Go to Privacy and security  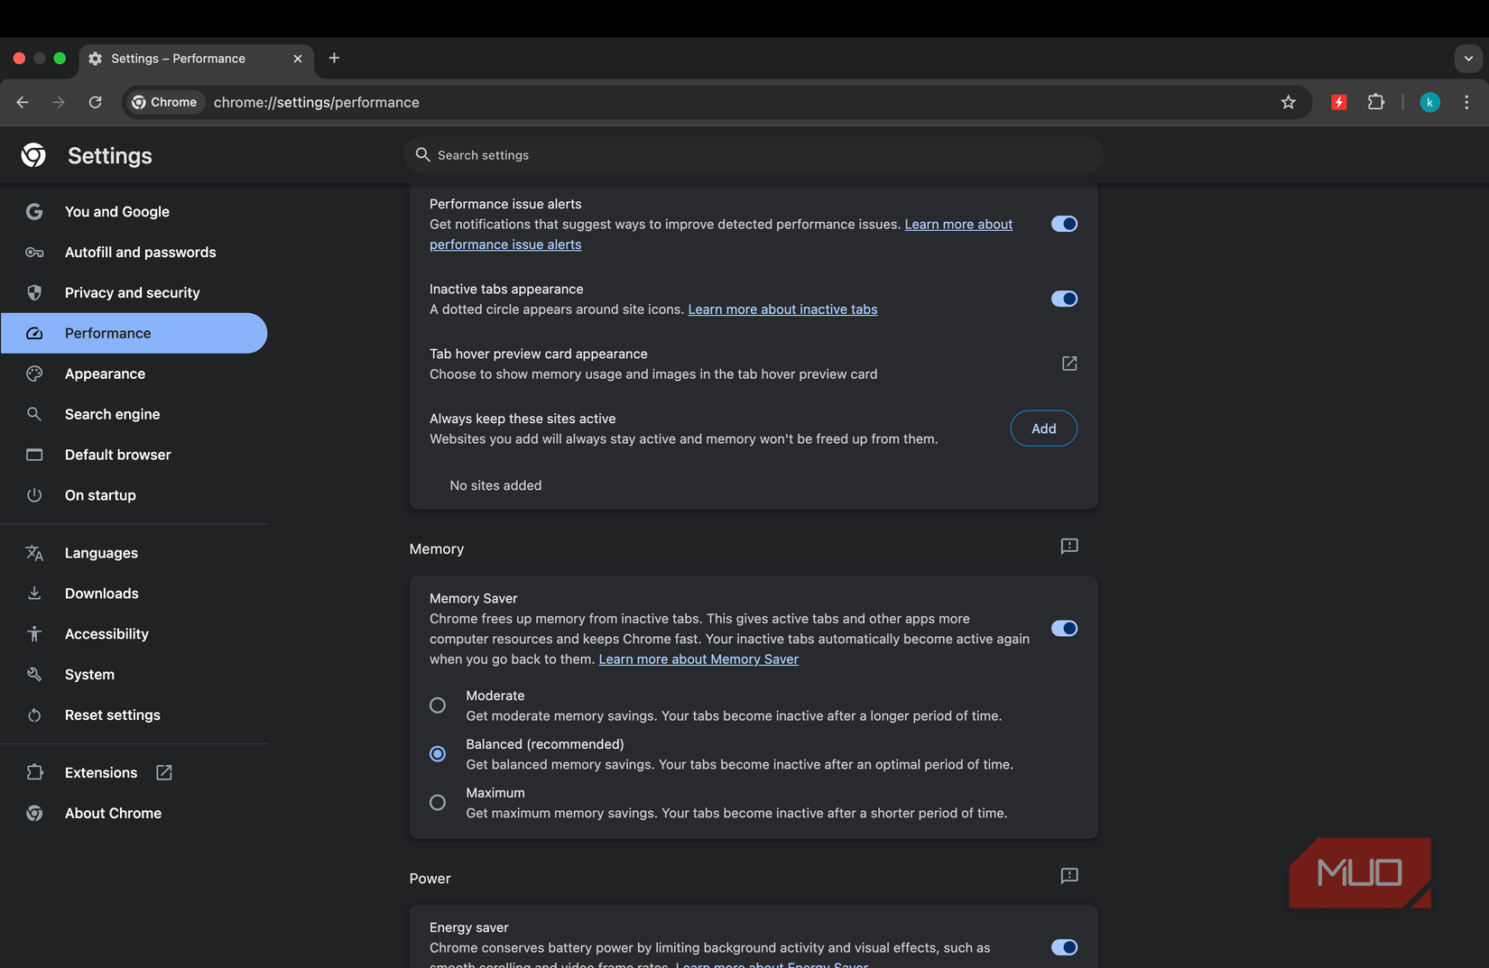point(134,293)
